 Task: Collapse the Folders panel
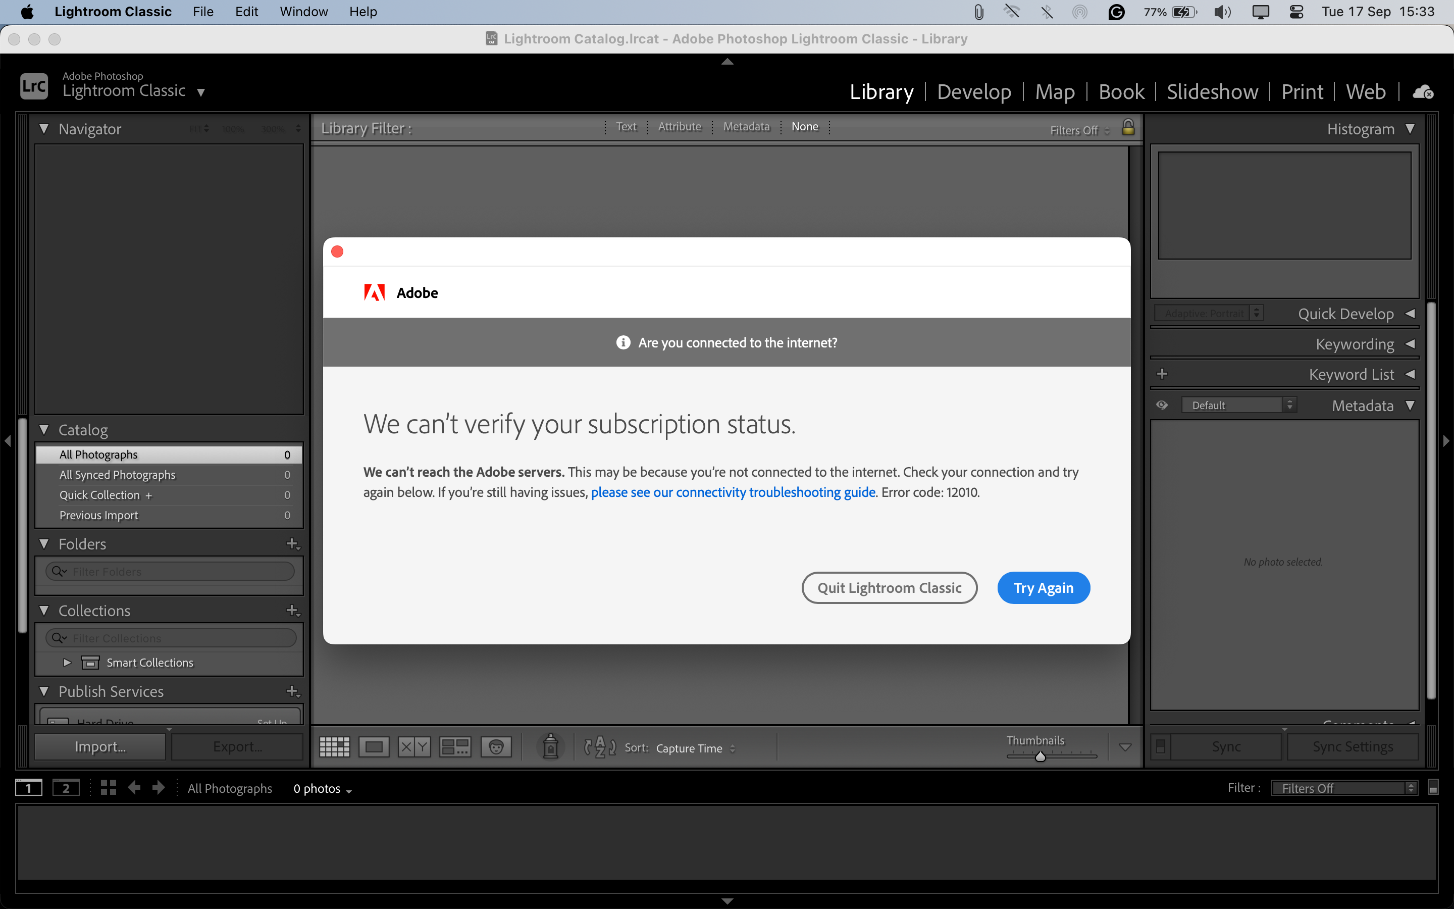(x=44, y=544)
